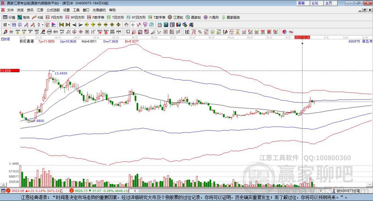The width and height of the screenshot is (373, 201).
Task: Toggle the crosshair cursor tool
Action: [133, 25]
